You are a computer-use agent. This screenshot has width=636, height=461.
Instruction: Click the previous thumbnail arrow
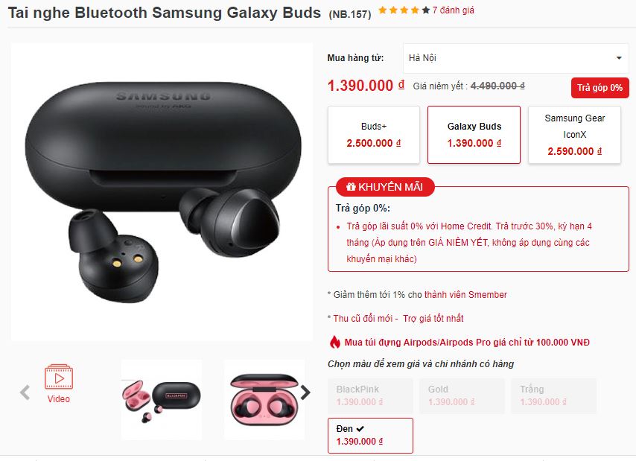coord(25,392)
